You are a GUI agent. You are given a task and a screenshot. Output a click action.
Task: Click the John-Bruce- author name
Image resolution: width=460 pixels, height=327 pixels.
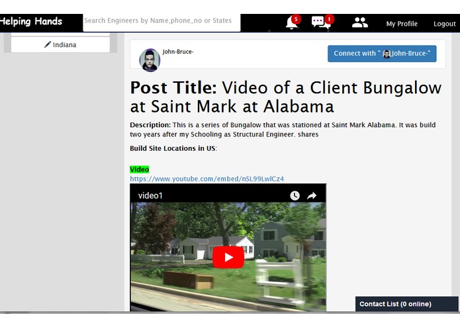(x=178, y=52)
